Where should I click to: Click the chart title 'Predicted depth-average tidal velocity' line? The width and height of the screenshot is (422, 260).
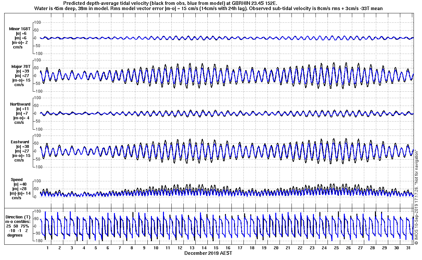click(x=170, y=3)
